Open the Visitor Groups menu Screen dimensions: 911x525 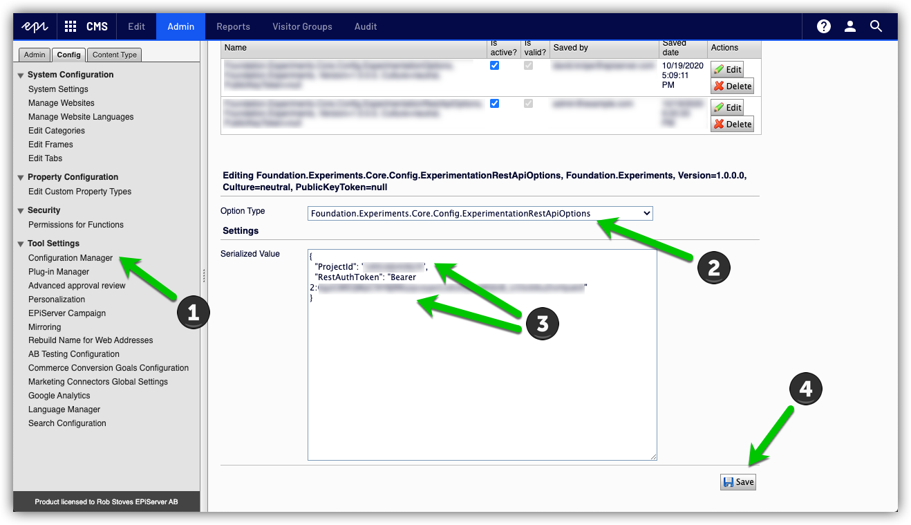coord(302,26)
